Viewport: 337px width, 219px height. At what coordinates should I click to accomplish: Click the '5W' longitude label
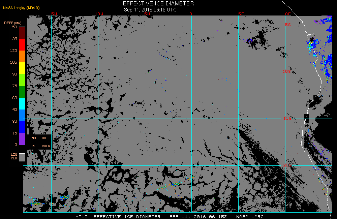tap(147, 14)
